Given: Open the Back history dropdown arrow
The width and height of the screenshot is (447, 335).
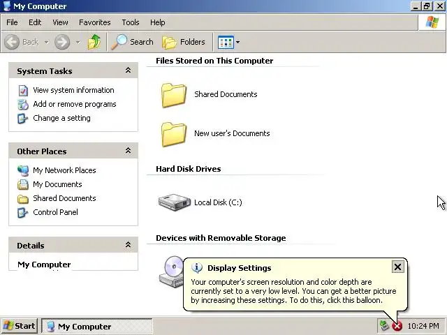Looking at the screenshot, I should tap(46, 42).
